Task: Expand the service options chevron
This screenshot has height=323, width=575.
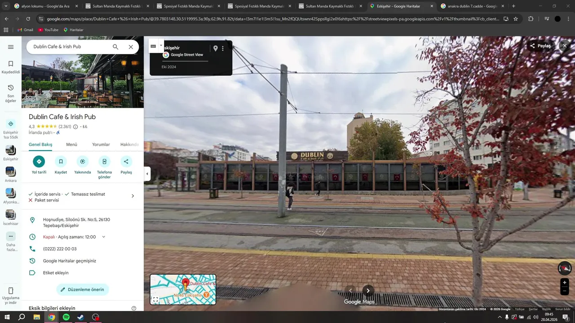Action: coord(133,196)
